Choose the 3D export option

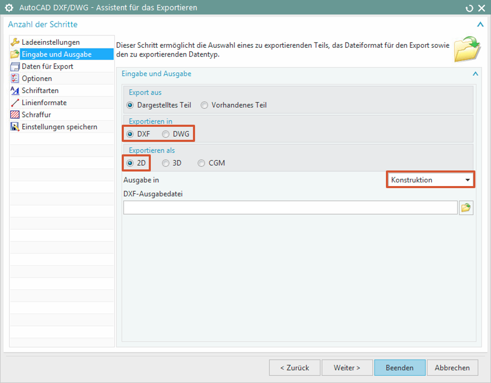[165, 163]
